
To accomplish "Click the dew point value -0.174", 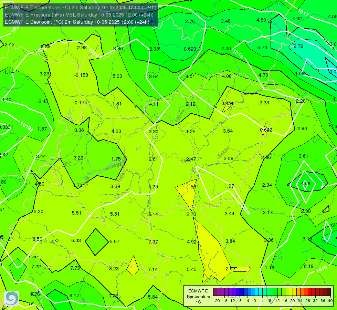I will tap(80, 103).
